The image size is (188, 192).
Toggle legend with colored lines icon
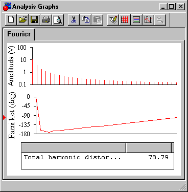tap(136, 20)
